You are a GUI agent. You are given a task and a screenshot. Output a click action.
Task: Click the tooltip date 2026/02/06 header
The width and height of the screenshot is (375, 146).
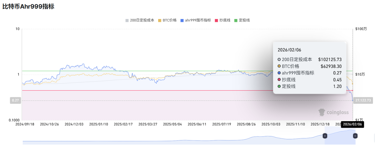[289, 50]
